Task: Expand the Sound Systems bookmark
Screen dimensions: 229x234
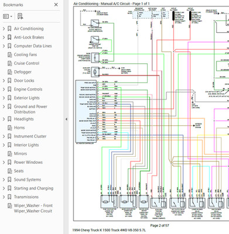Action: point(4,180)
